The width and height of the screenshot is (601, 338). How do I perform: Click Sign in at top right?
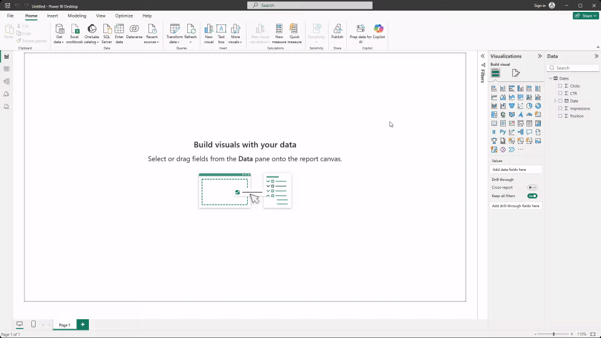click(x=544, y=6)
